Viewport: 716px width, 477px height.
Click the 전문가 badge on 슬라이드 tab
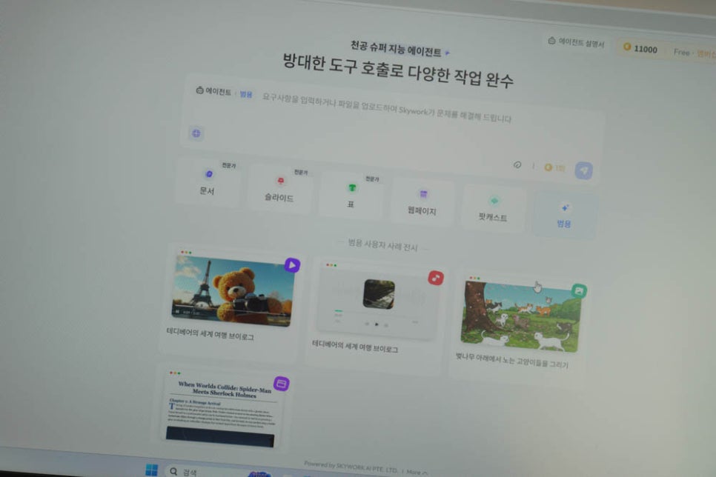click(x=301, y=172)
